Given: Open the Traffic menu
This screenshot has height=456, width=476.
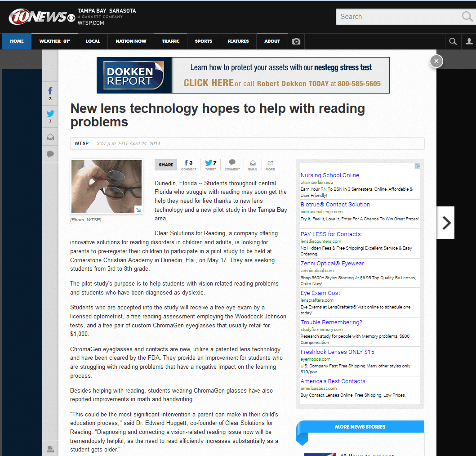Looking at the screenshot, I should pyautogui.click(x=171, y=41).
